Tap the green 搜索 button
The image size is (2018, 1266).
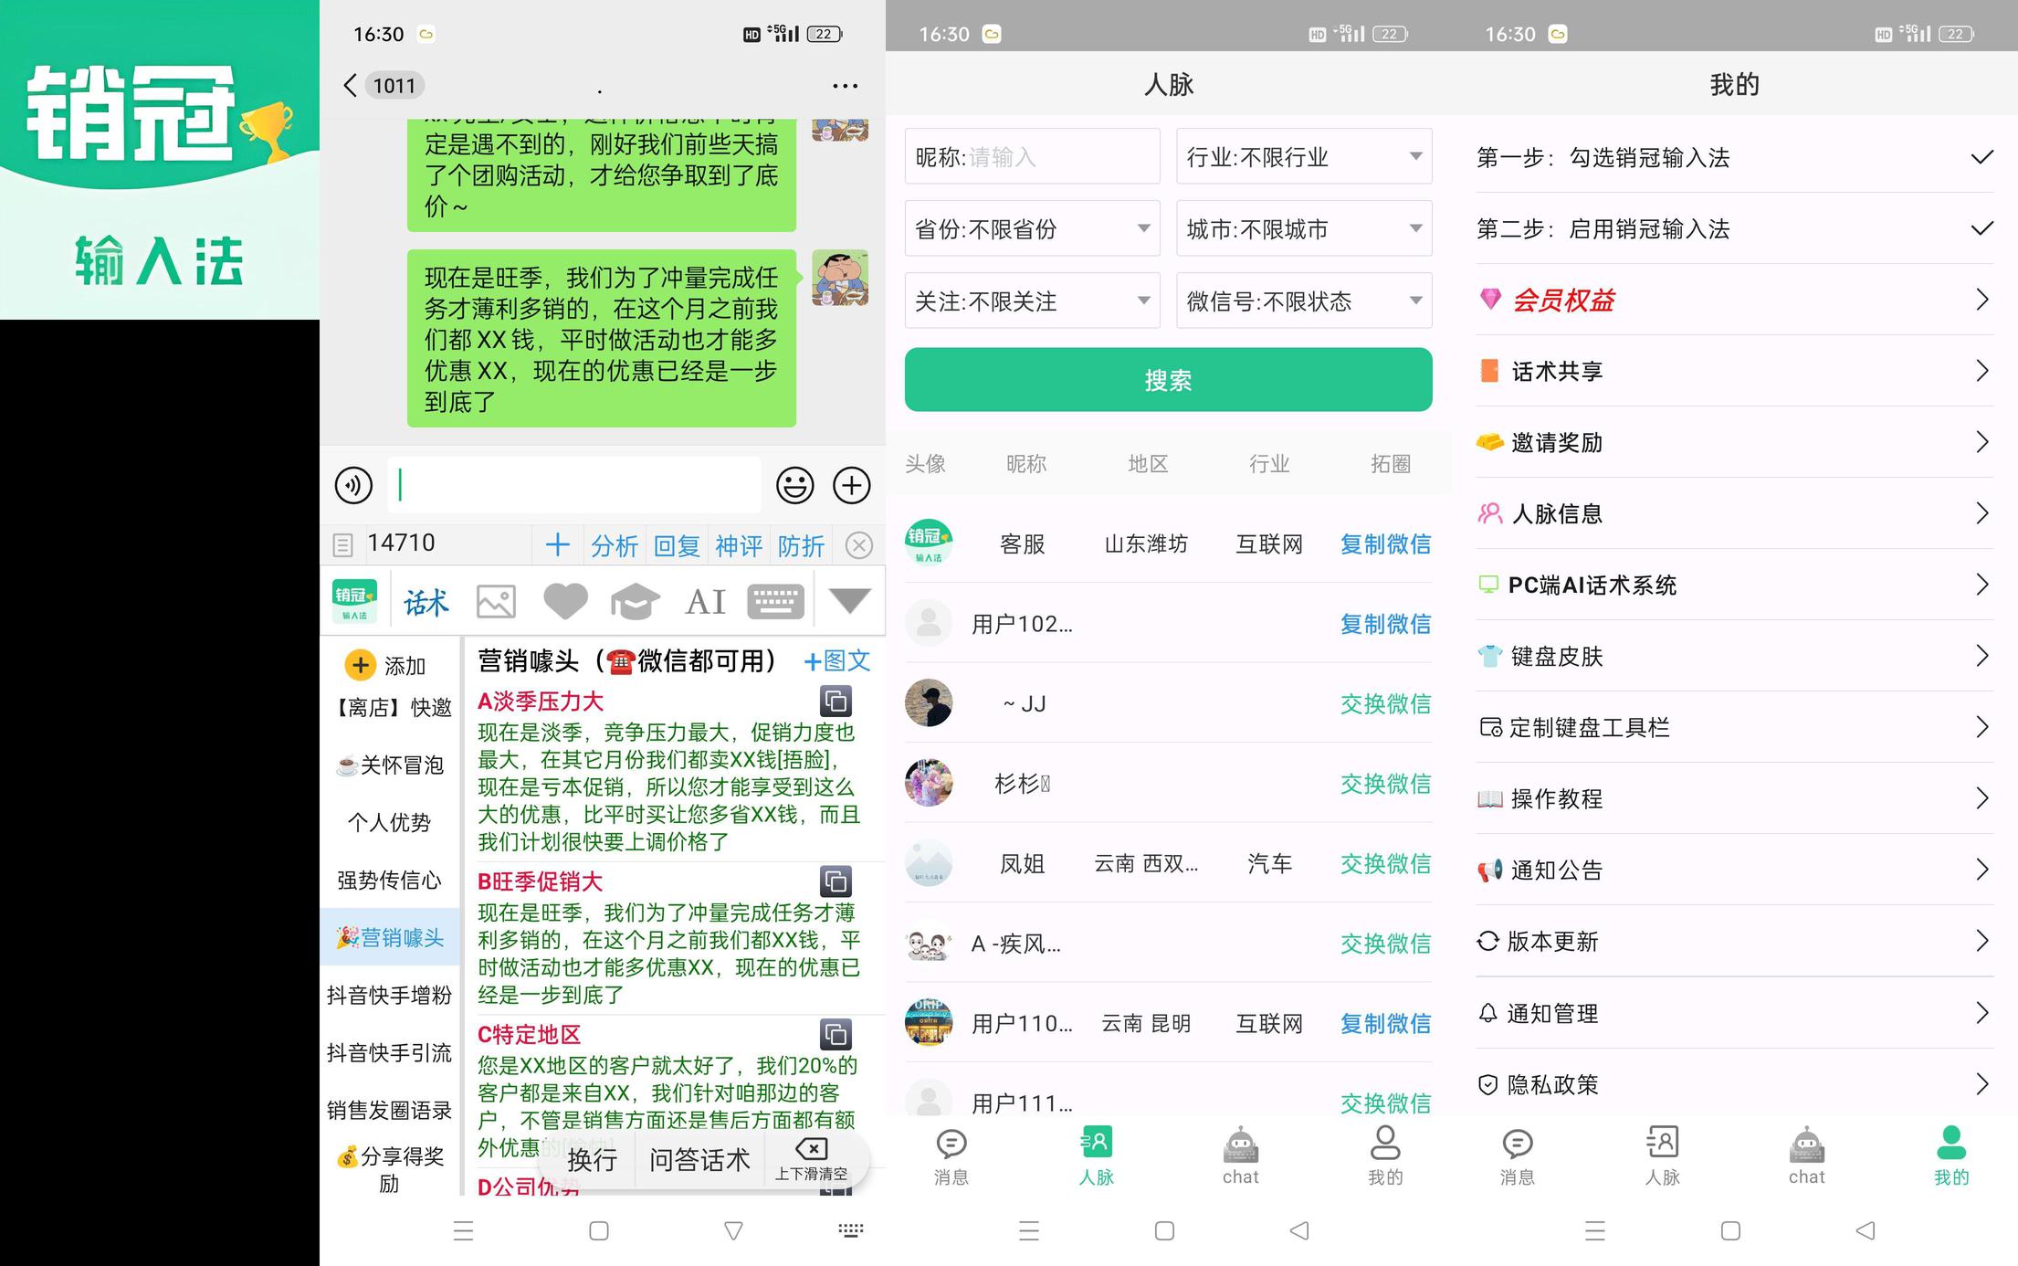click(1168, 379)
